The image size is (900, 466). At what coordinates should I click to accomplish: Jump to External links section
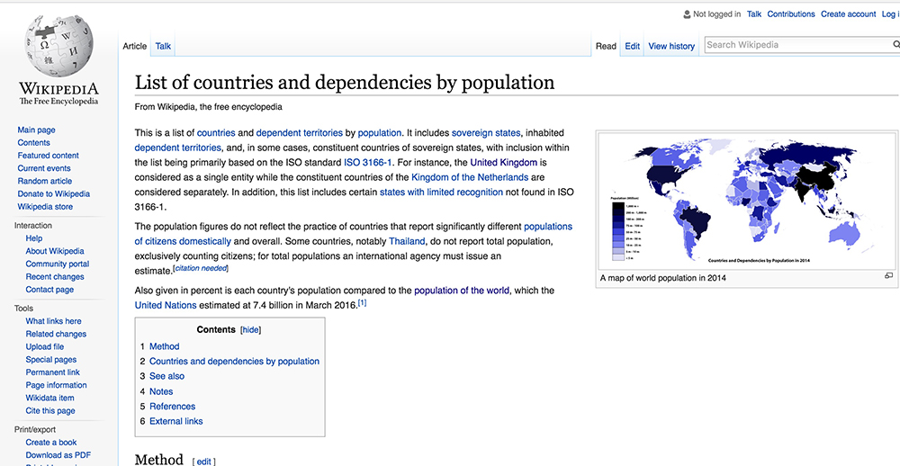(175, 421)
